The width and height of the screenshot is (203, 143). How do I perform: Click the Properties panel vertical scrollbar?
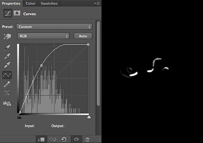[99, 63]
